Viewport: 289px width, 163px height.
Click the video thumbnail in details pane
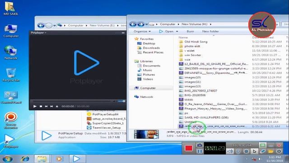(x=146, y=134)
